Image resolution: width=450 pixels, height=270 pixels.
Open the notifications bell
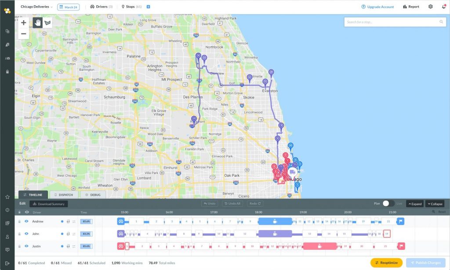443,7
